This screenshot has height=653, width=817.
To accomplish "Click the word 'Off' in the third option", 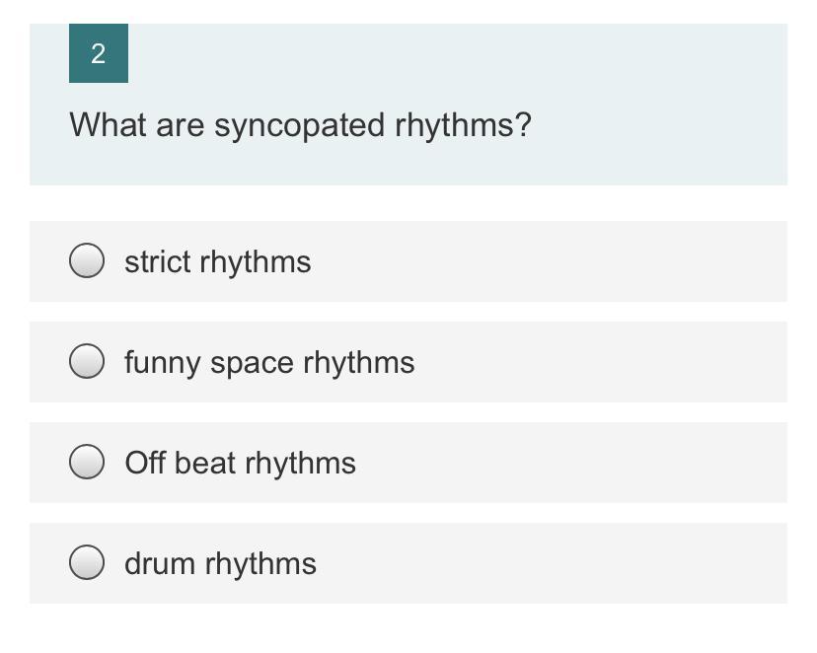I will (x=145, y=464).
